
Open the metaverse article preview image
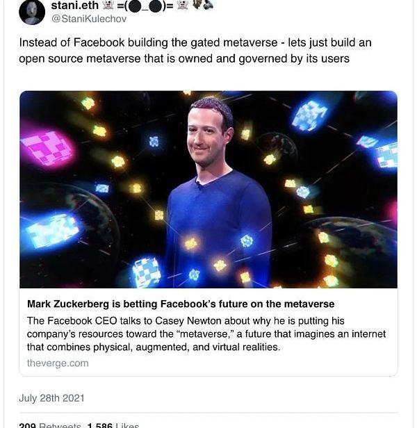(208, 189)
